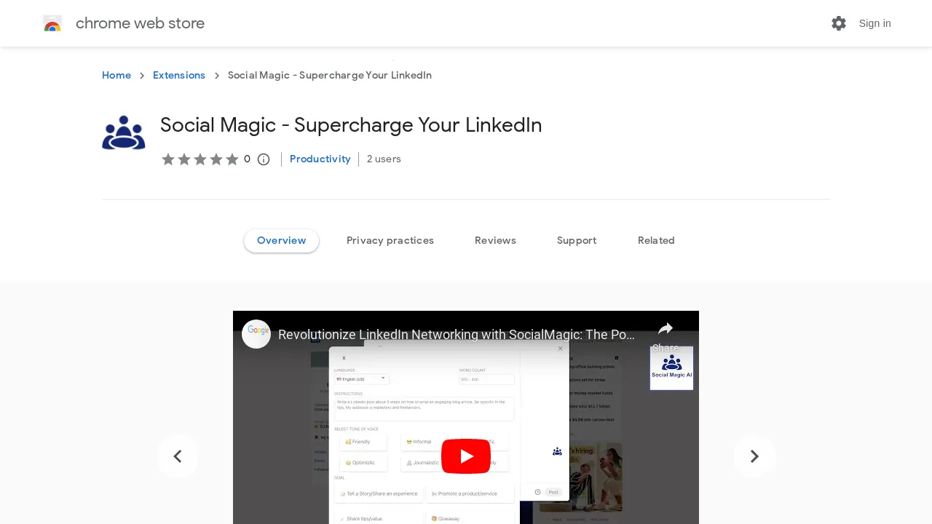This screenshot has width=932, height=524.
Task: Open the English (US) language dropdown
Action: (x=360, y=379)
